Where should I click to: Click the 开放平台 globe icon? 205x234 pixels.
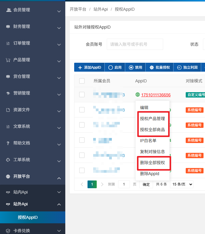click(x=8, y=176)
